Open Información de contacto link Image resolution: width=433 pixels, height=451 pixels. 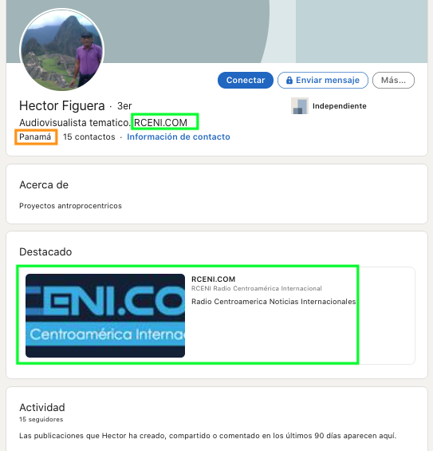pos(179,136)
